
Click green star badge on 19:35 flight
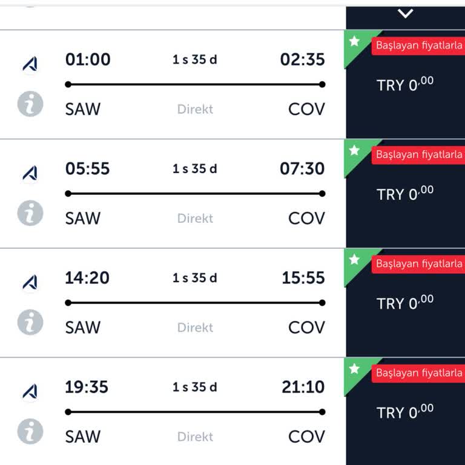[355, 369]
